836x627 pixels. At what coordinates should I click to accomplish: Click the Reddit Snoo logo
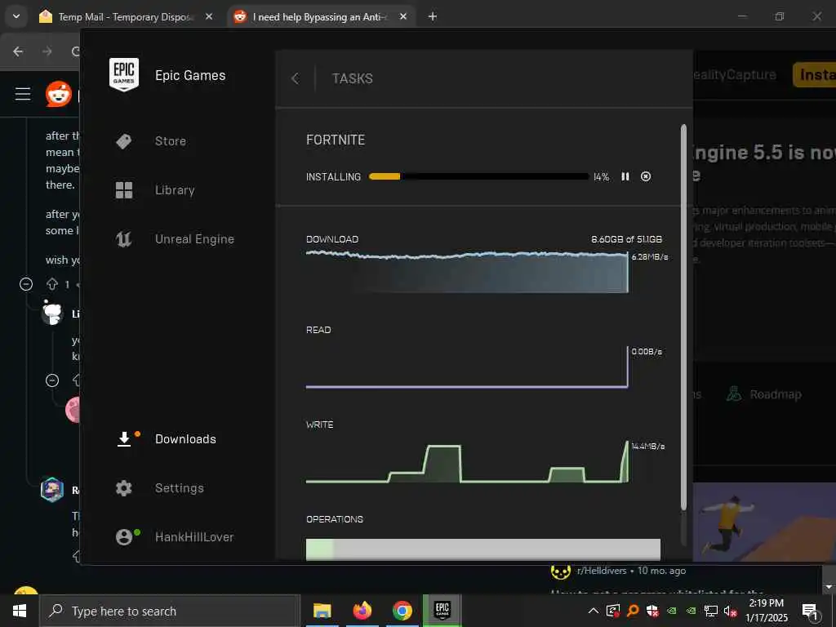[x=59, y=94]
